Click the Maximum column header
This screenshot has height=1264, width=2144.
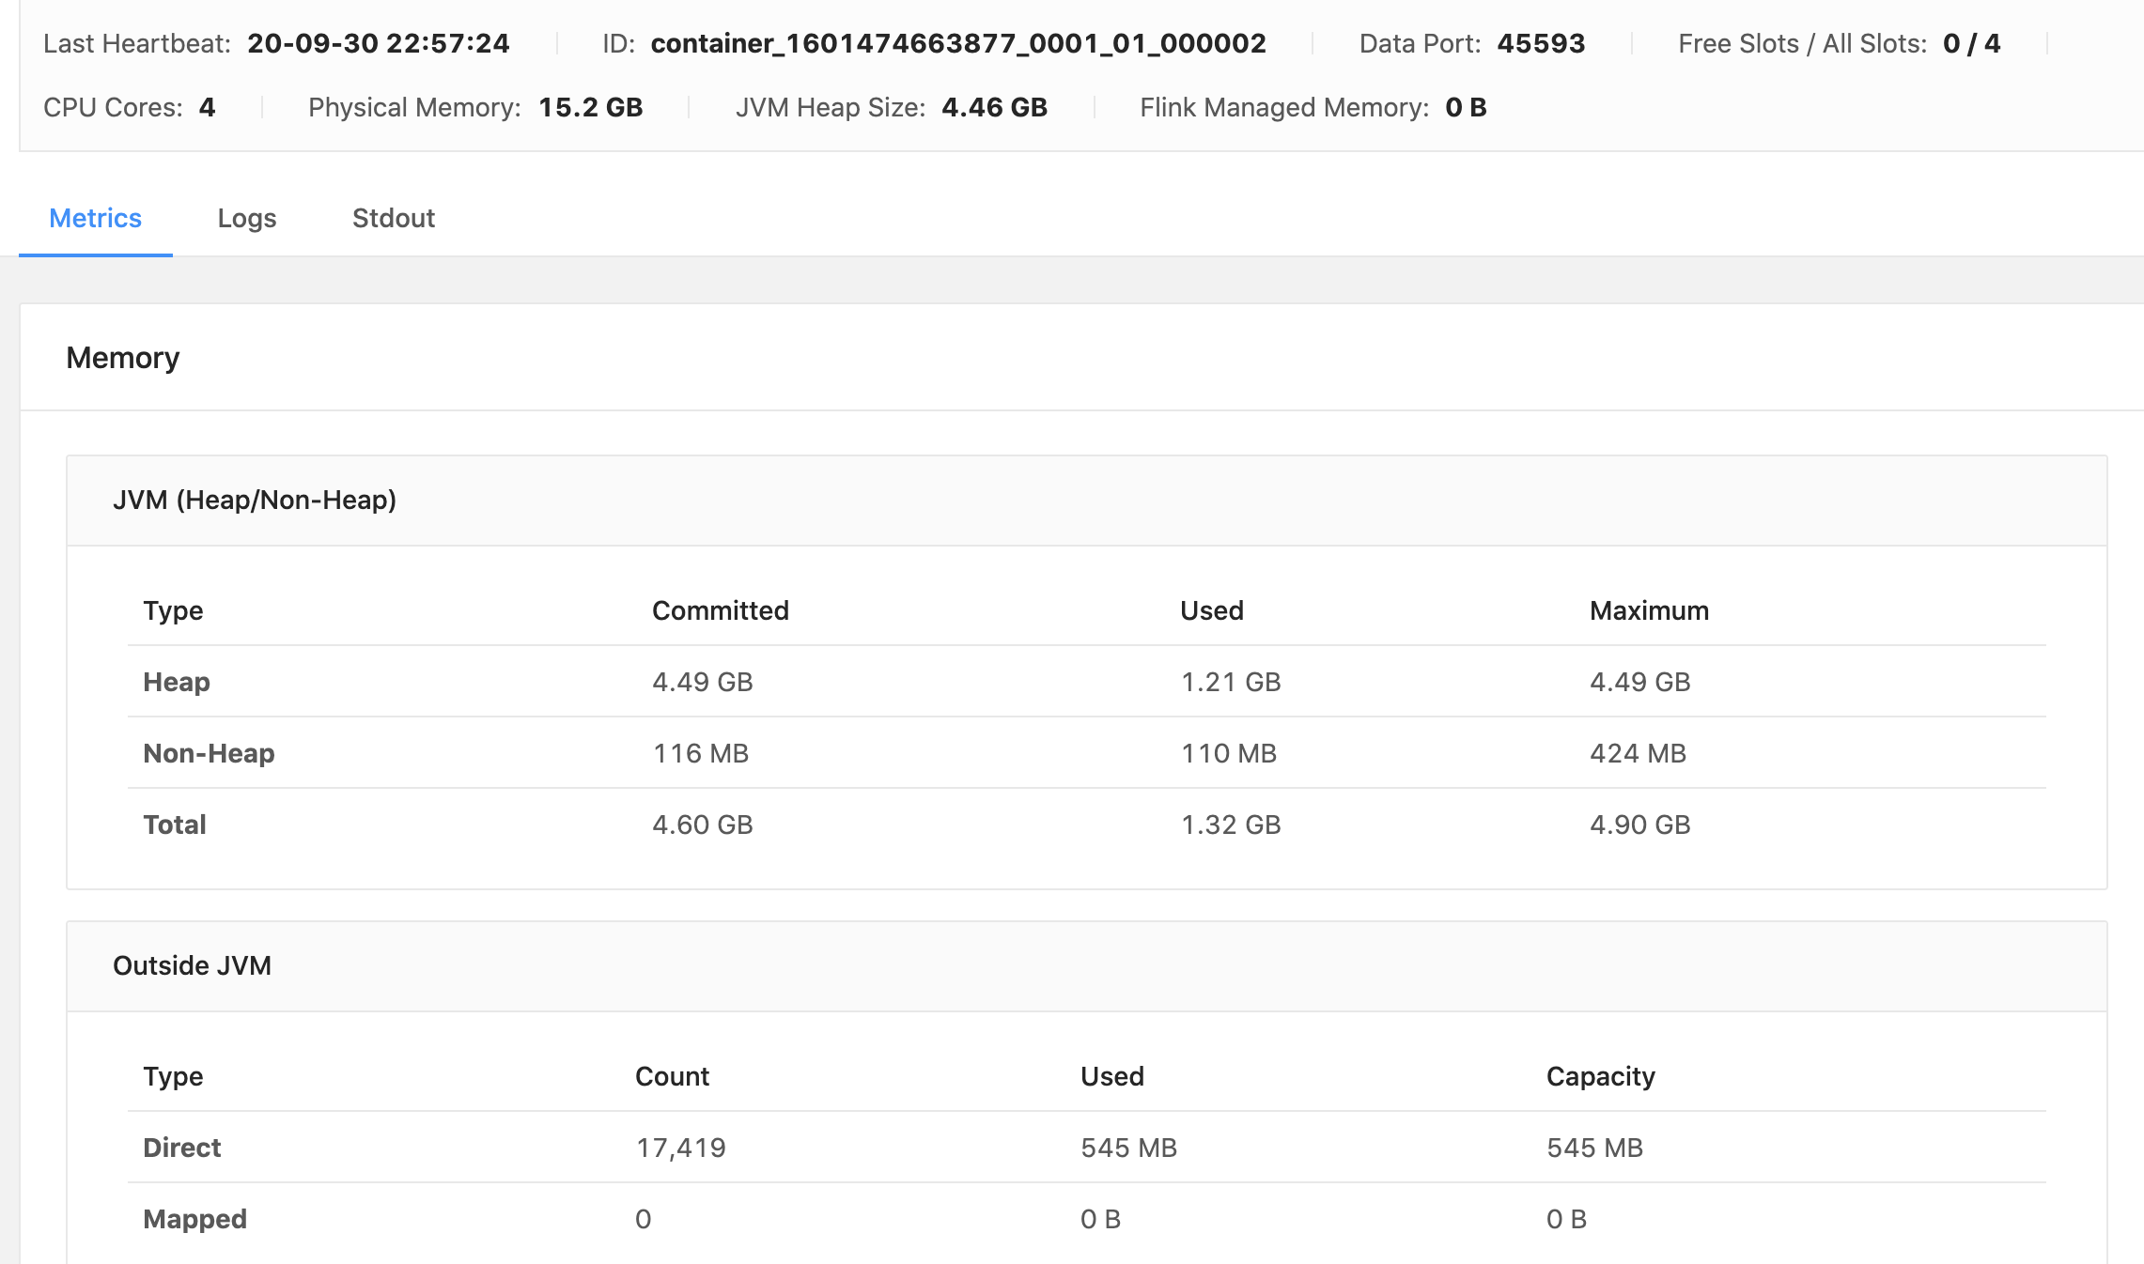point(1649,610)
